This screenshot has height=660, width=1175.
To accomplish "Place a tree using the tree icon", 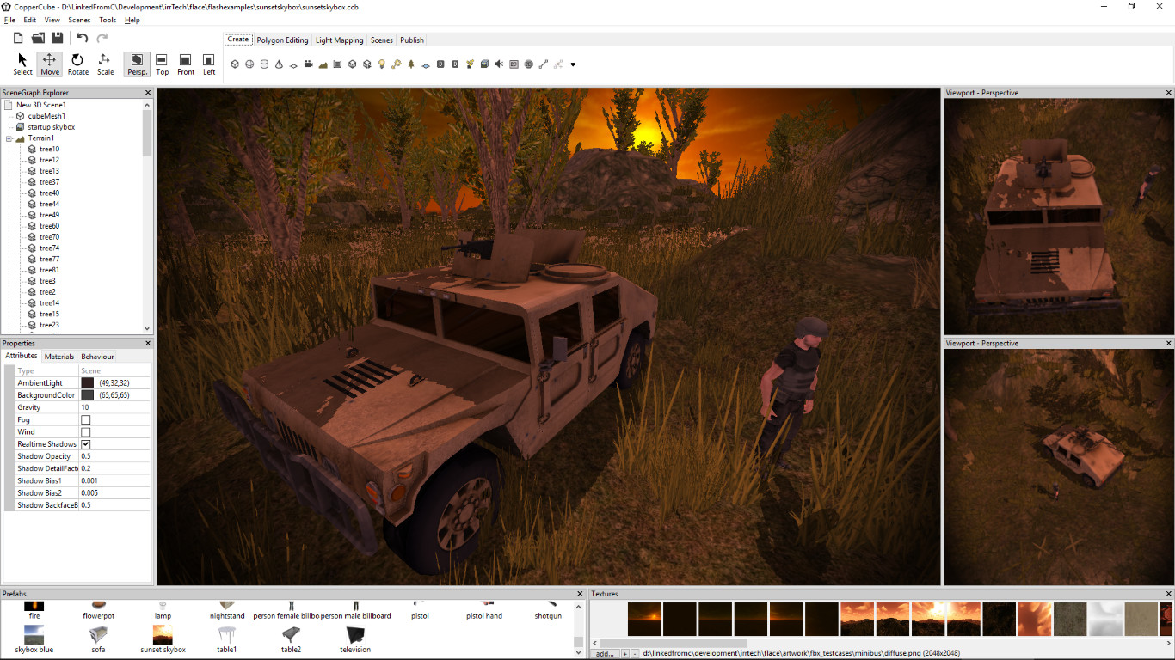I will tap(410, 64).
